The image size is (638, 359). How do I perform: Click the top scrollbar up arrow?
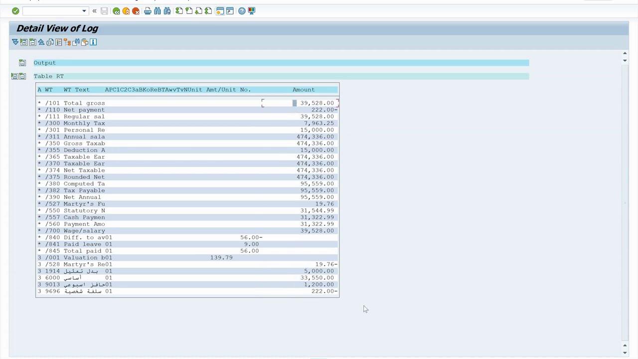point(625,53)
